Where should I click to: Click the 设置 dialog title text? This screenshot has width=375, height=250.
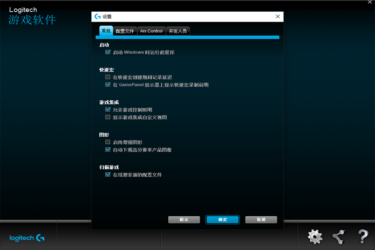(x=107, y=17)
